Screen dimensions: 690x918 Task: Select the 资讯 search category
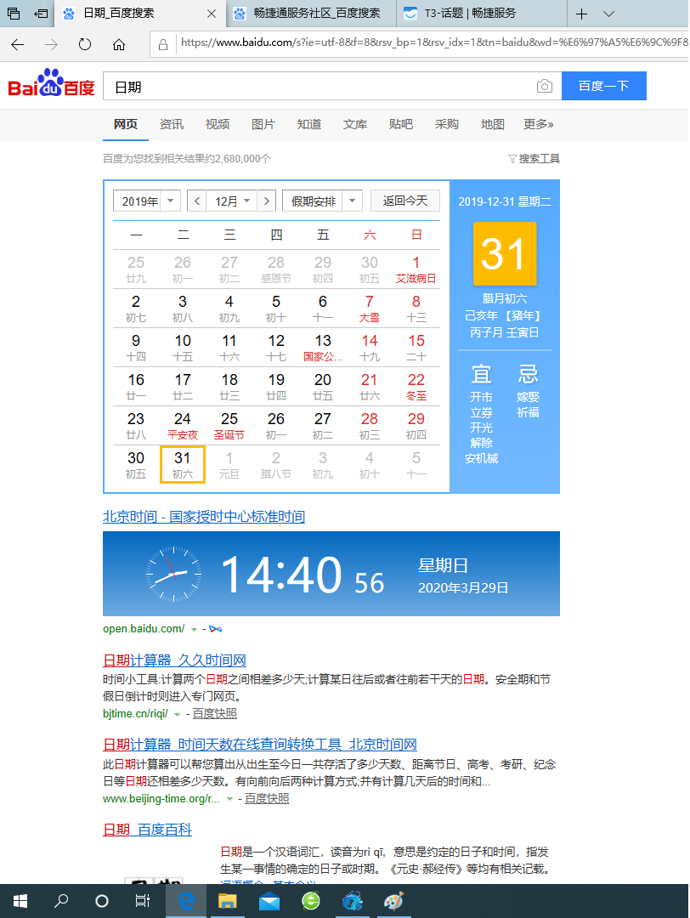tap(172, 124)
